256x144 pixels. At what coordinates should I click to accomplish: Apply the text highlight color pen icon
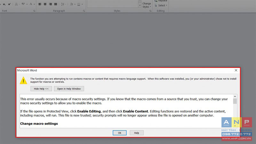pos(23,4)
